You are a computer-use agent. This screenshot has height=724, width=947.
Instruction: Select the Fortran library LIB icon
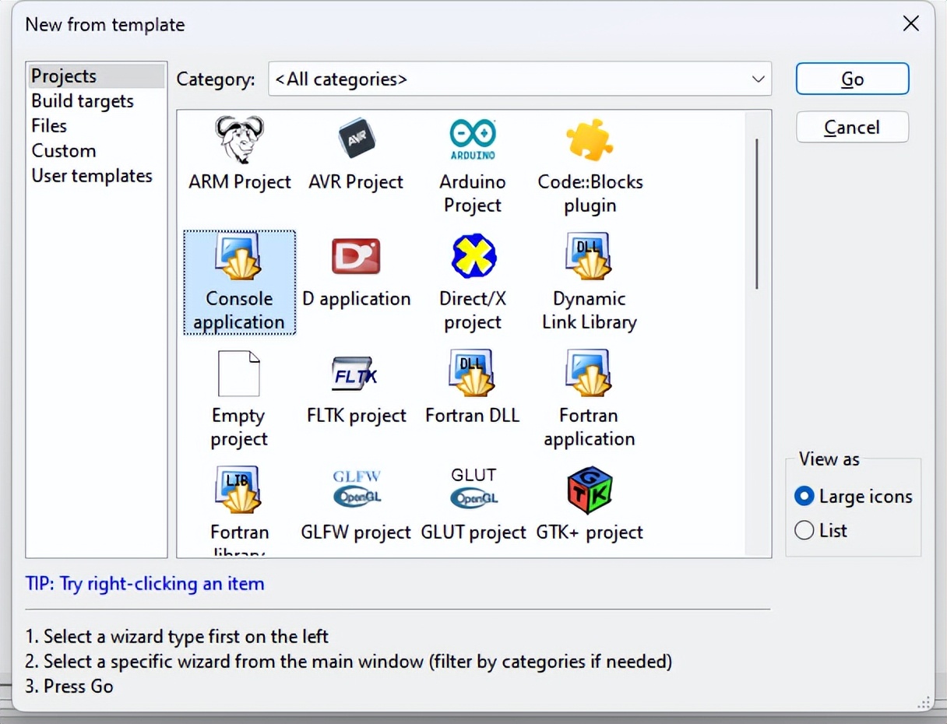pyautogui.click(x=239, y=490)
